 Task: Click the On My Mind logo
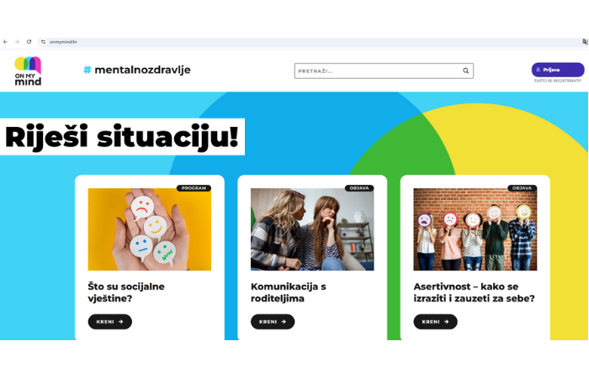click(28, 71)
